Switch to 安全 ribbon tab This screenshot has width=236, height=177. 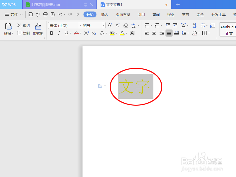(200, 14)
